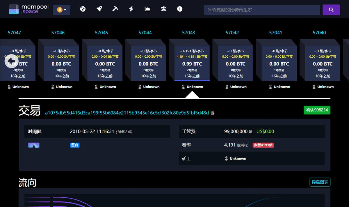Open block height 57040 link
This screenshot has height=207, width=349.
(x=319, y=33)
